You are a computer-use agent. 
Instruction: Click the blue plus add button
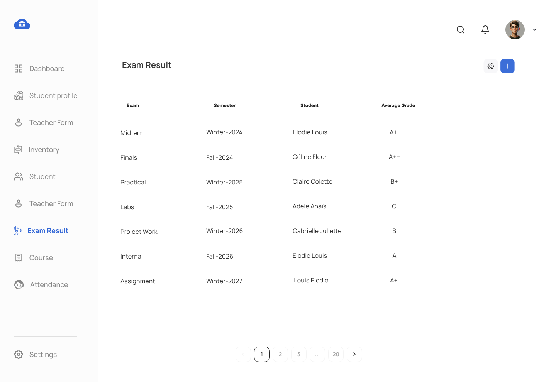point(507,66)
